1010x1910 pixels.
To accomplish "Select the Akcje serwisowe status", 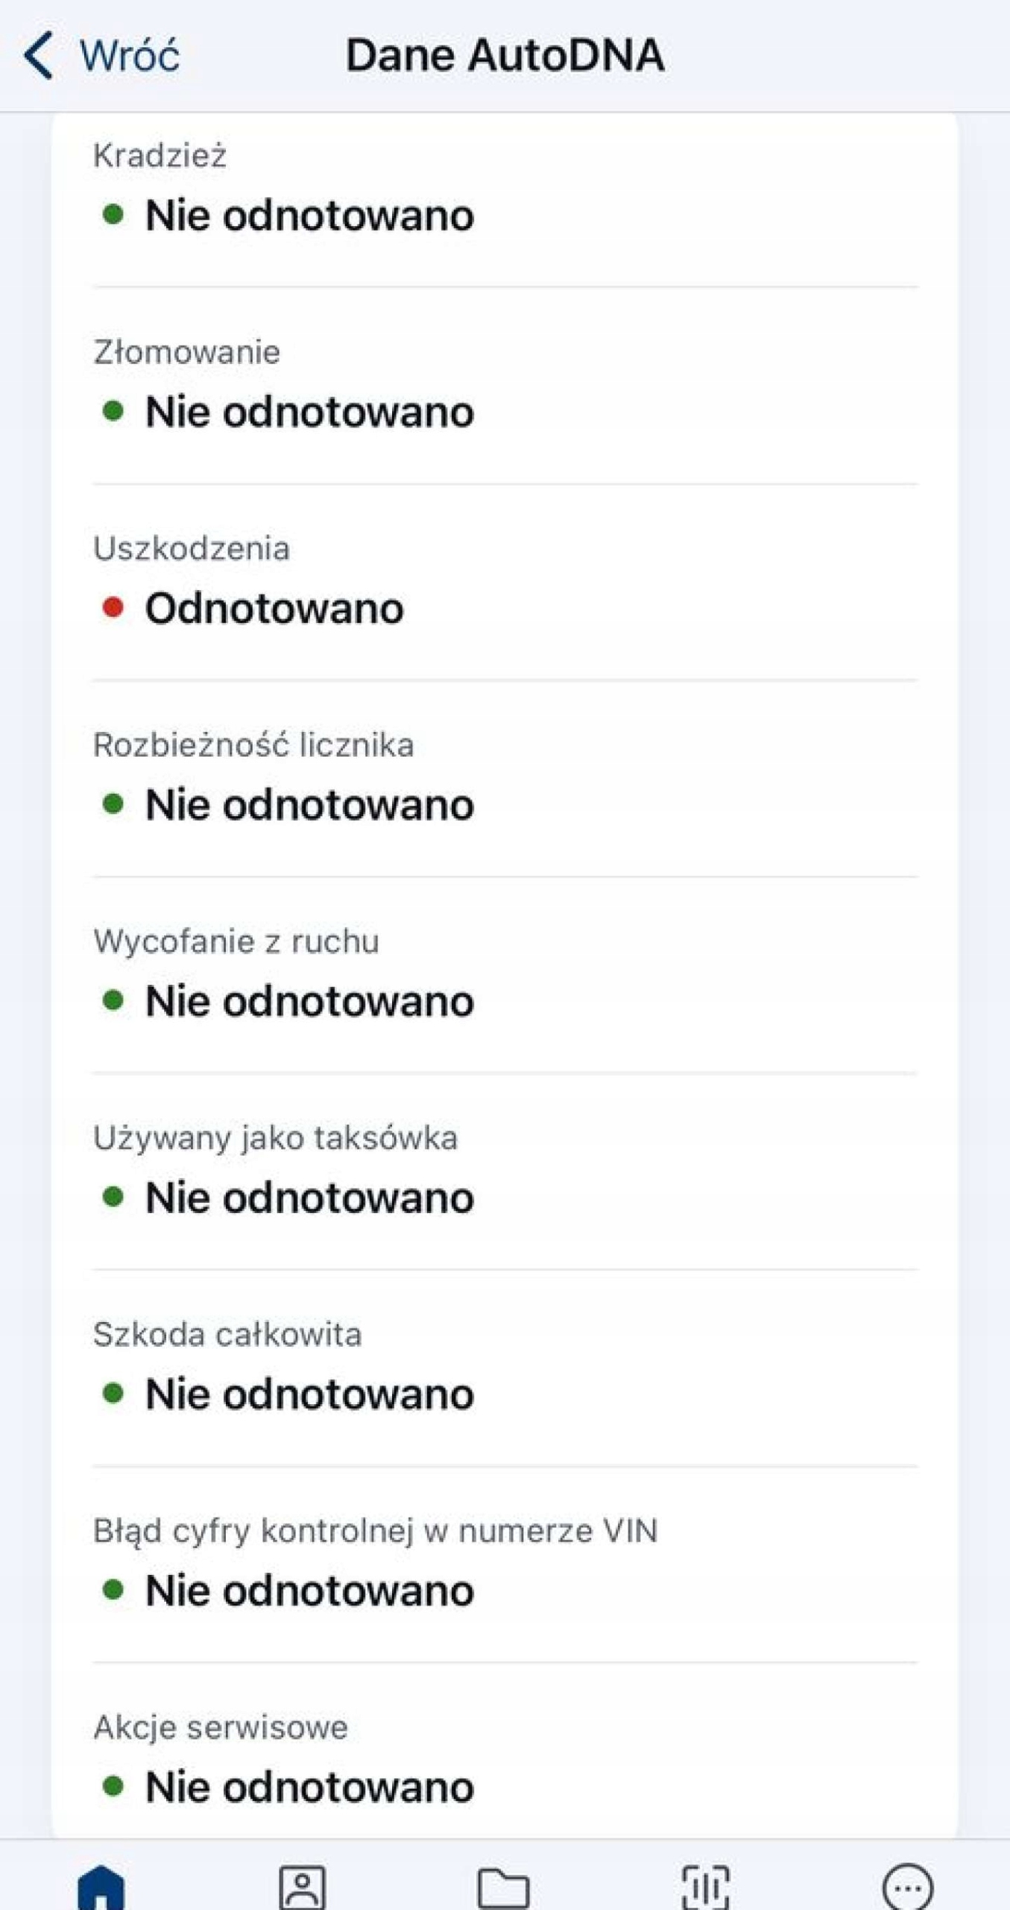I will [x=309, y=1787].
